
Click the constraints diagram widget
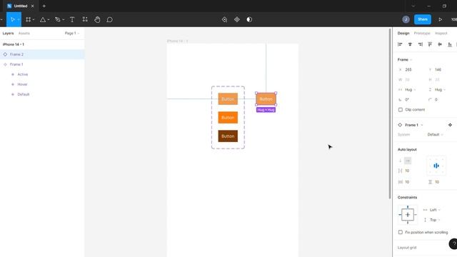pos(408,215)
